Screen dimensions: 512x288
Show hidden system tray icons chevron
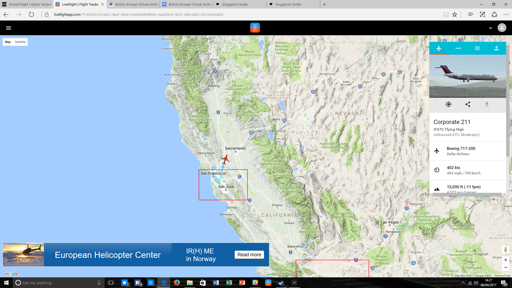(x=463, y=283)
